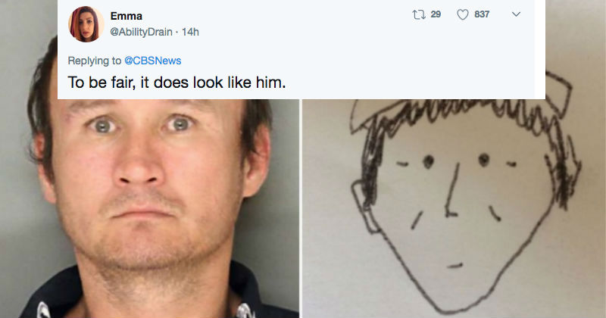
Task: Open the @AbilityDrain handle
Action: coord(143,31)
